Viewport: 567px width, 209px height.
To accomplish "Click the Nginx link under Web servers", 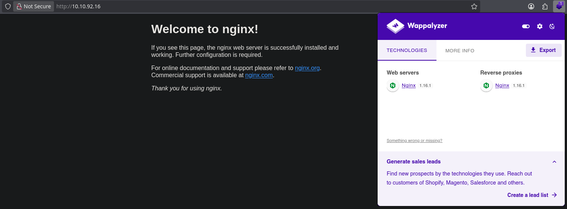I will click(x=409, y=85).
